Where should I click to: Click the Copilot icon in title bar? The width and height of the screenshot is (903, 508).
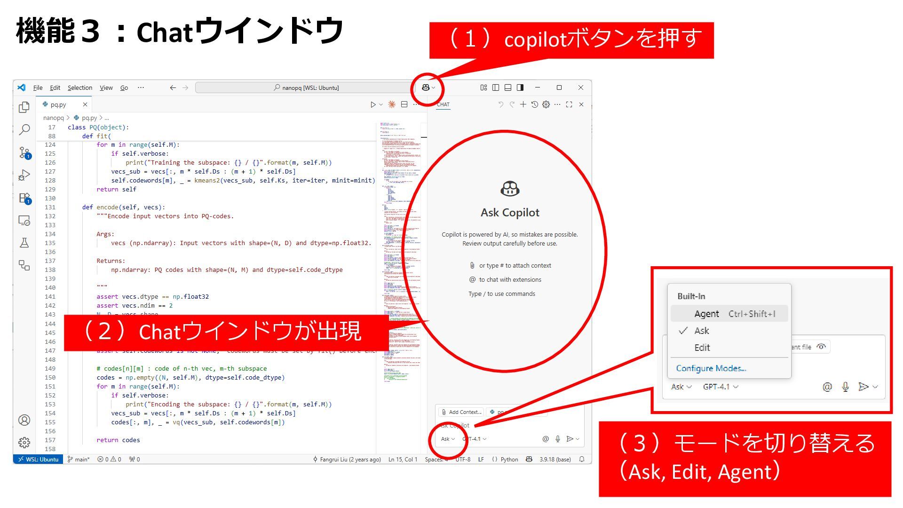click(x=425, y=87)
